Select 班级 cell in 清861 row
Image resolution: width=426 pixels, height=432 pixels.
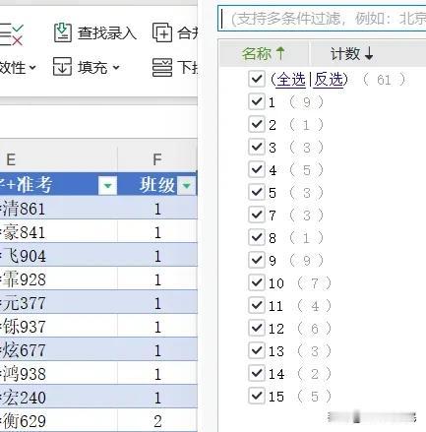[157, 209]
